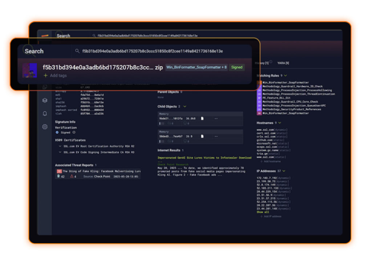372x264 pixels.
Task: Select the Methodology_Guardrail_Hardware_ID_Check rule
Action: tap(292, 87)
